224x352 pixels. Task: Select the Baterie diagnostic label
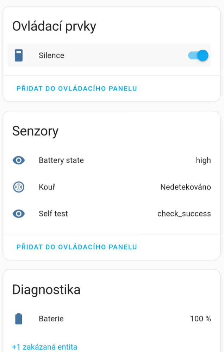(51, 319)
